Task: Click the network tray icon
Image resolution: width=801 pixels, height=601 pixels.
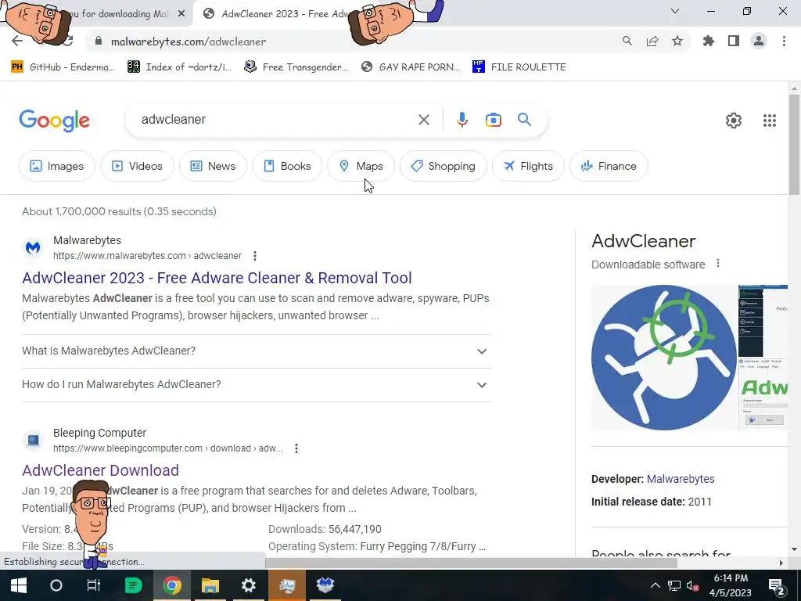Action: click(673, 586)
